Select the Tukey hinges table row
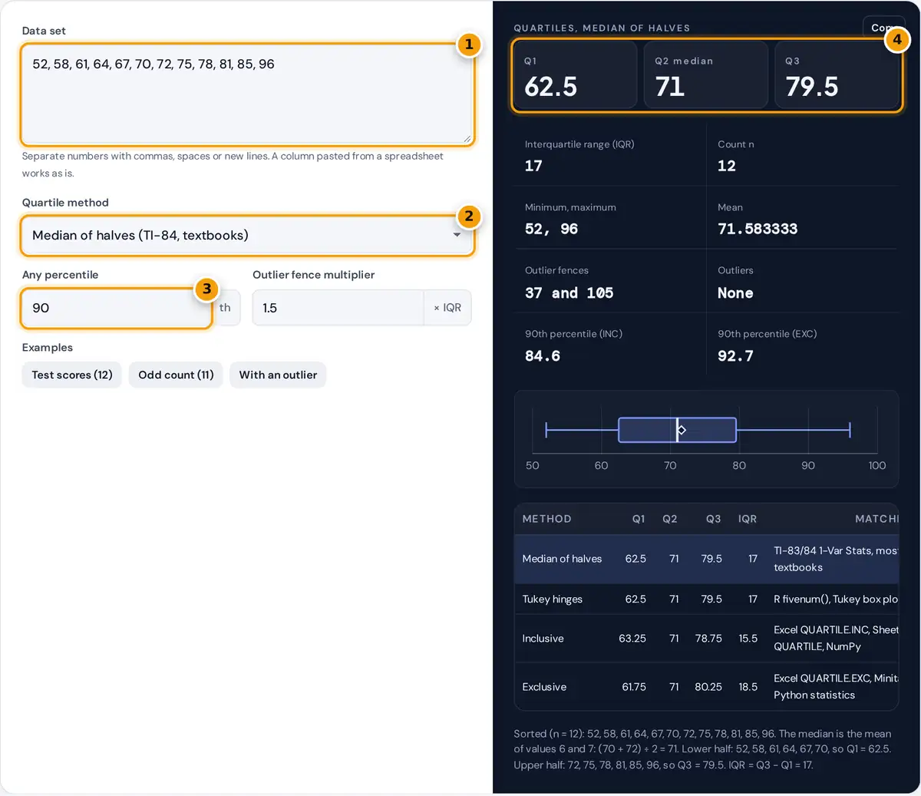Viewport: 921px width, 796px height. click(x=706, y=599)
